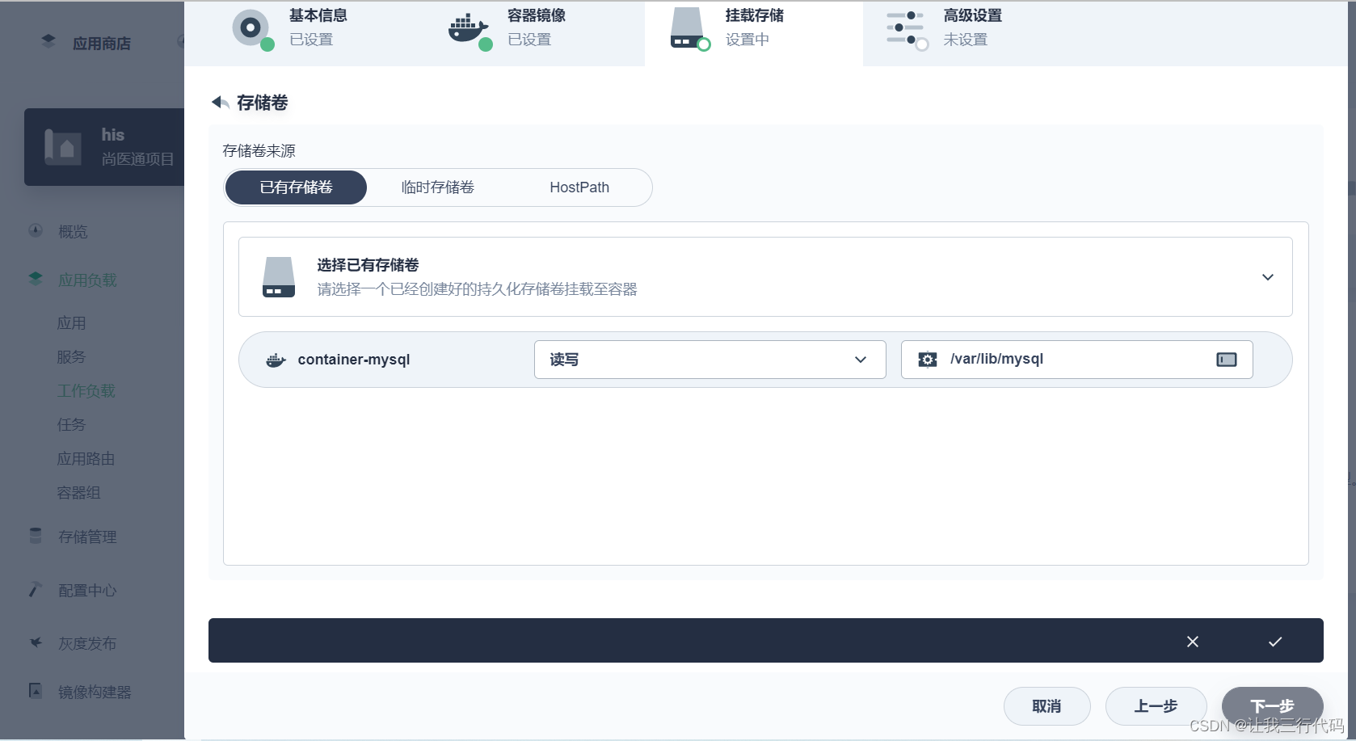Click the 应用负载 layers icon
This screenshot has width=1356, height=741.
pyautogui.click(x=36, y=280)
